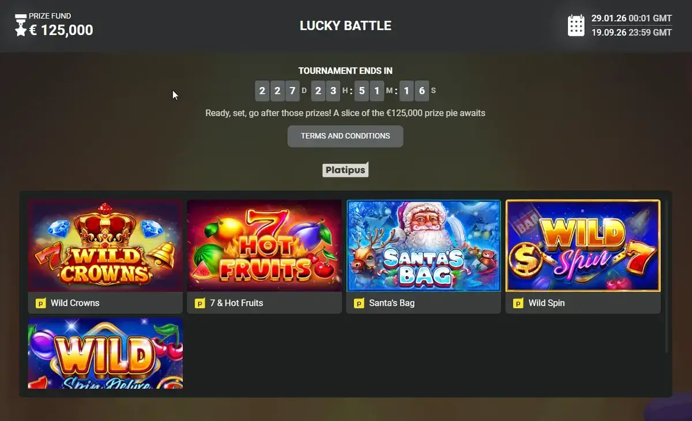Viewport: 692px width, 421px height.
Task: Click the Wild Spin title label
Action: [x=547, y=303]
